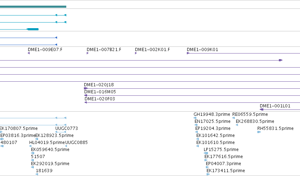Select the DME1-009K01 feature label
The image size is (300, 176).
(202, 50)
